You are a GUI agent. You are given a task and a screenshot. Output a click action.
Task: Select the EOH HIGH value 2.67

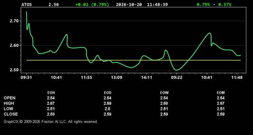[x=51, y=103]
